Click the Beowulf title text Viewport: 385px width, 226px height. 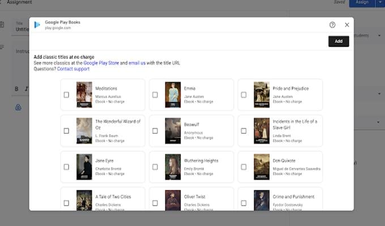(191, 124)
